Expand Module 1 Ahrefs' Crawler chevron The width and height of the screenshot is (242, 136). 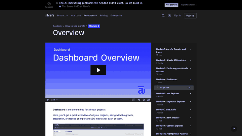(x=191, y=49)
